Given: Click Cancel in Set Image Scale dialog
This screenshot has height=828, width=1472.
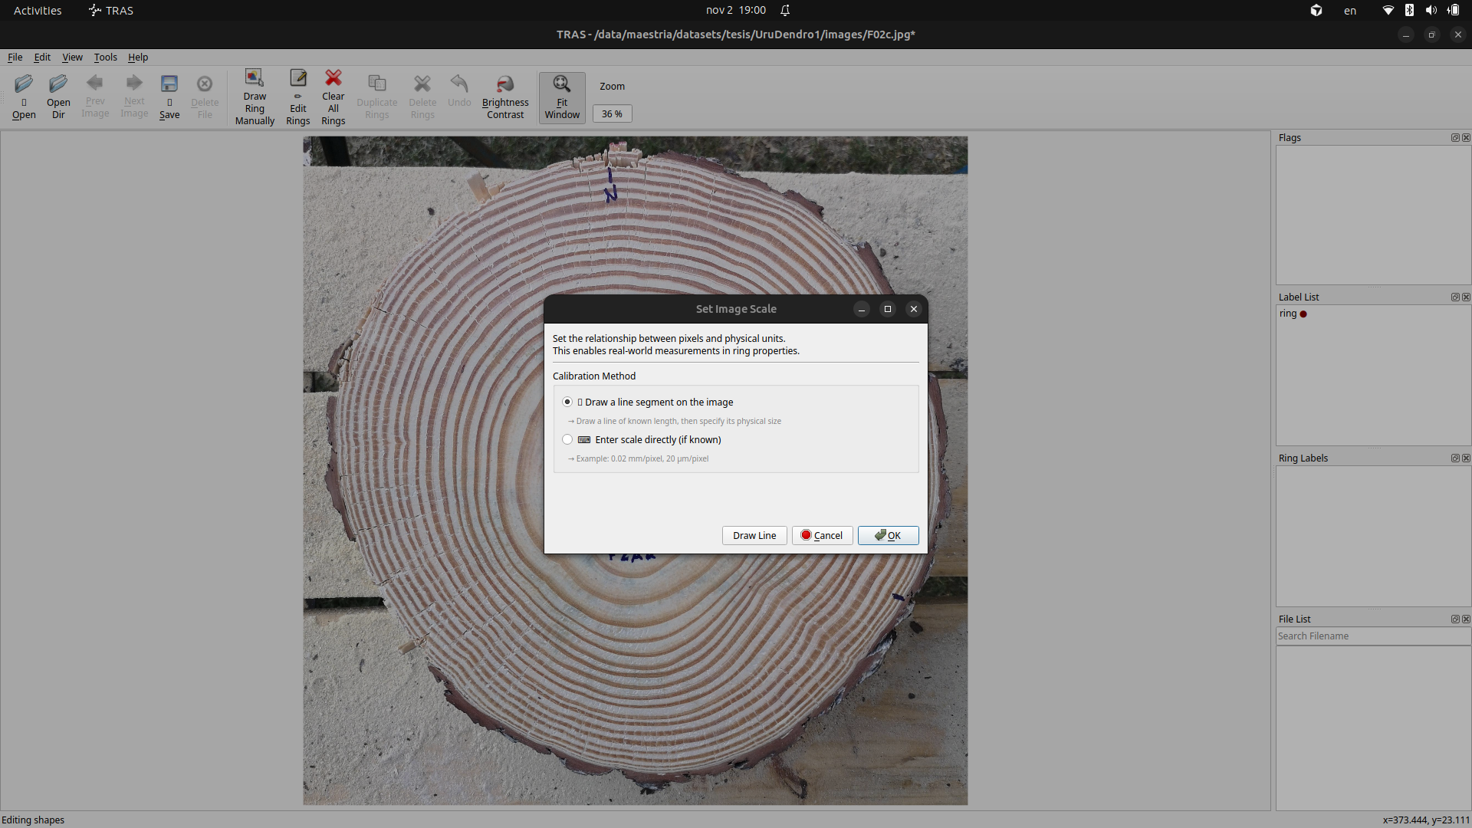Looking at the screenshot, I should tap(822, 535).
